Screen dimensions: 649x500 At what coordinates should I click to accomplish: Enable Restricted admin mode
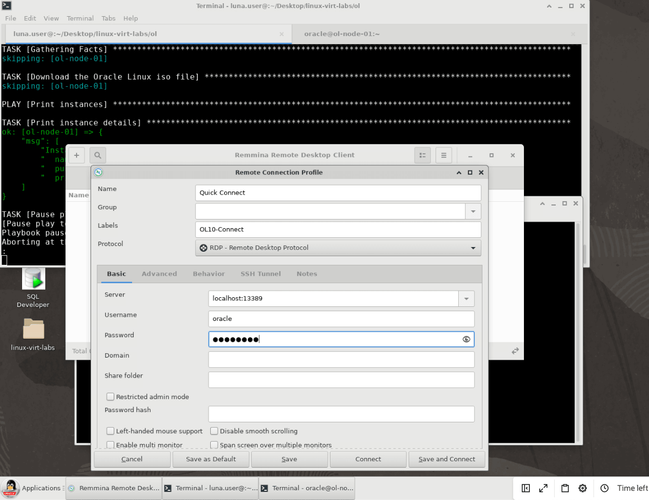click(x=110, y=396)
